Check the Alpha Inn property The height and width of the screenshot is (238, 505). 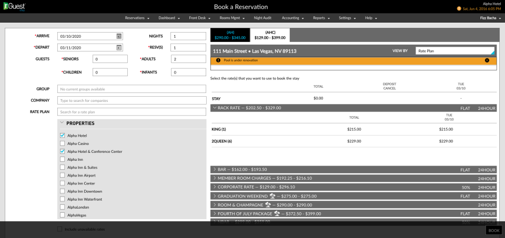(x=63, y=160)
